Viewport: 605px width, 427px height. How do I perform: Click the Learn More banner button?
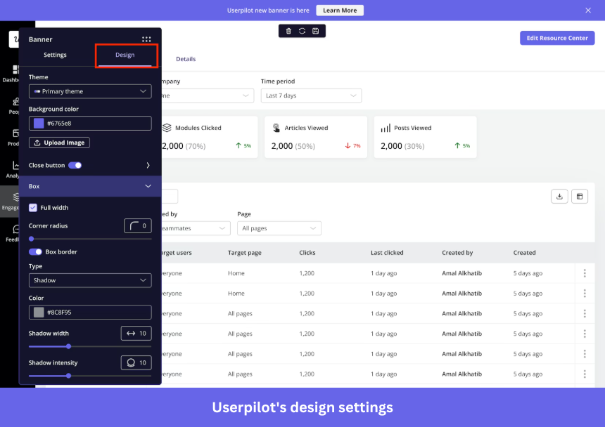(x=340, y=11)
